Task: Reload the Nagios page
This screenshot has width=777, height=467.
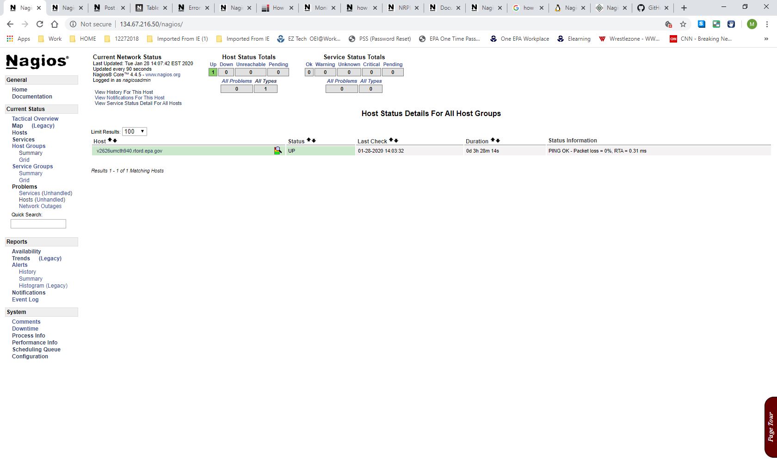Action: tap(40, 24)
